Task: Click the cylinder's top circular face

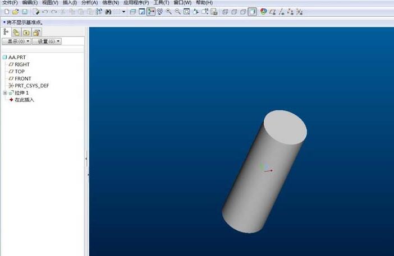Action: tap(285, 127)
